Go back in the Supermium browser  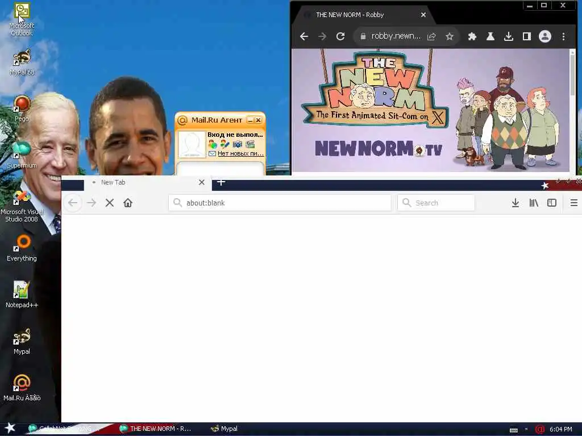304,36
